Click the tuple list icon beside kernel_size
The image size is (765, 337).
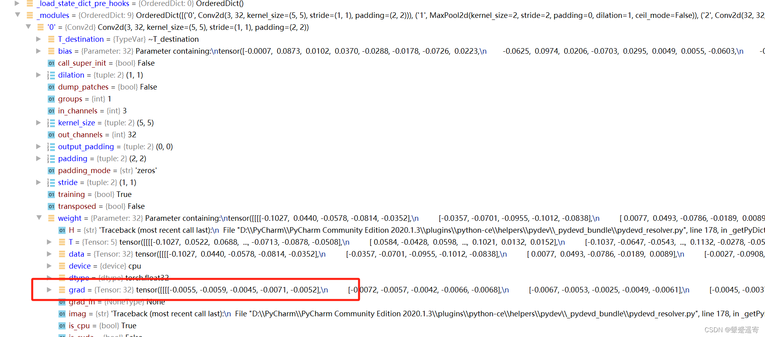point(51,123)
